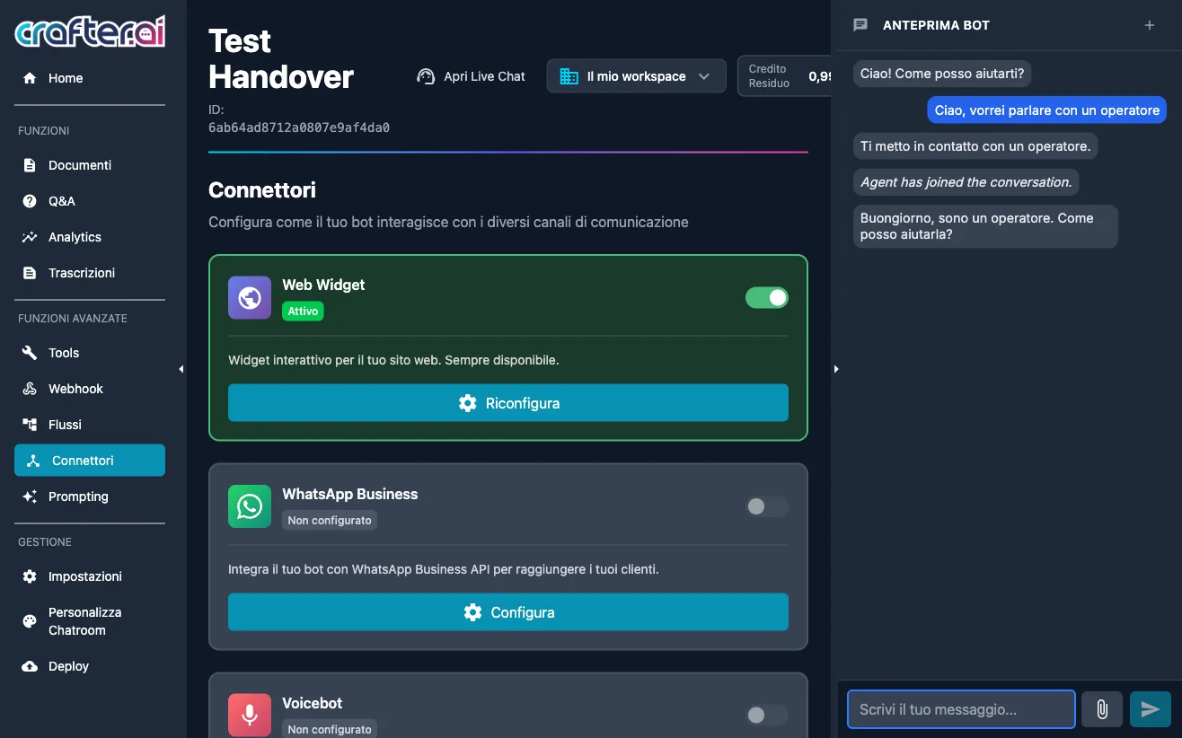1182x738 pixels.
Task: Click the 'Attivo' status badge
Action: [x=303, y=312]
